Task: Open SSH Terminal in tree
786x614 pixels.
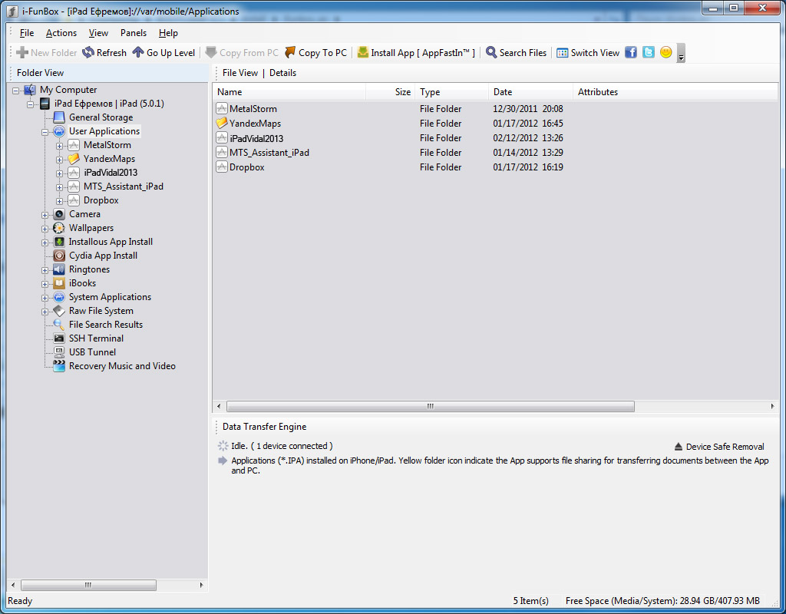Action: click(96, 338)
